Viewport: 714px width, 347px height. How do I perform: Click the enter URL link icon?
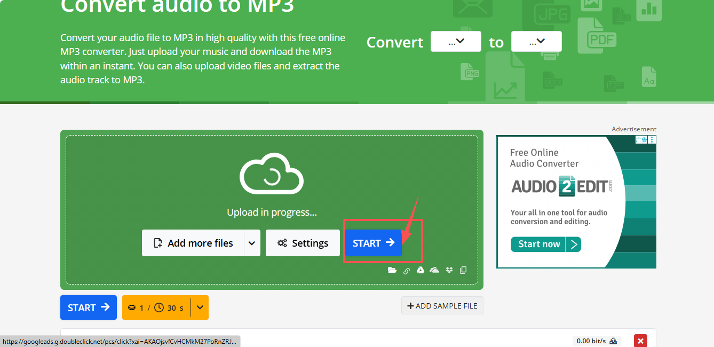(x=407, y=271)
